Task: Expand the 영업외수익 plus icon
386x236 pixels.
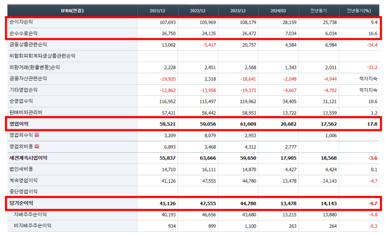Action: (x=37, y=135)
